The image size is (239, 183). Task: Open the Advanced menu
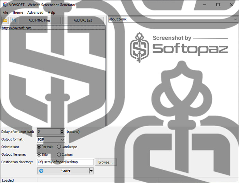35,13
